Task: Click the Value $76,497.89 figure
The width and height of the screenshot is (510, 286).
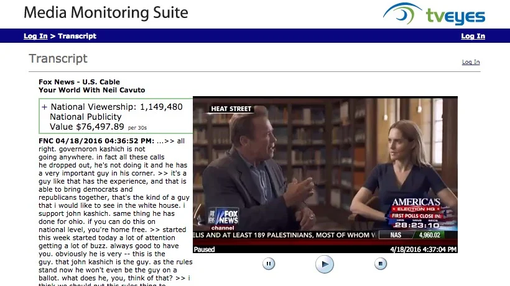Action: coord(87,127)
